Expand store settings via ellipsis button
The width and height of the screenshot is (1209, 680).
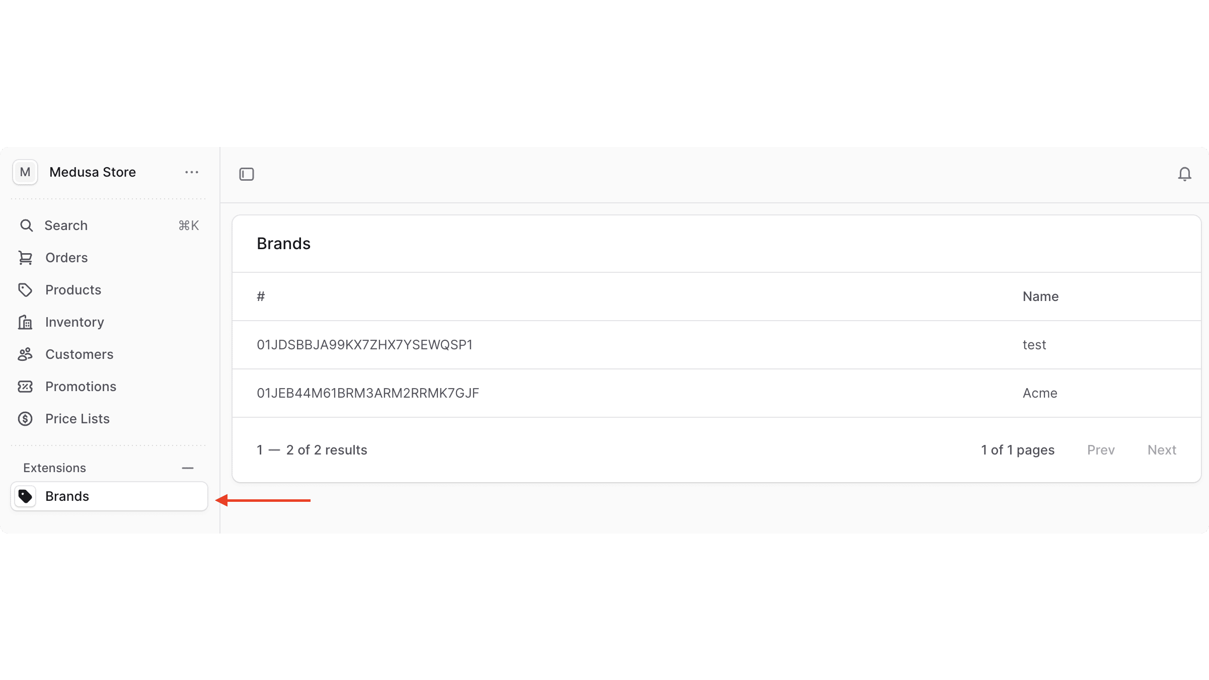[191, 172]
